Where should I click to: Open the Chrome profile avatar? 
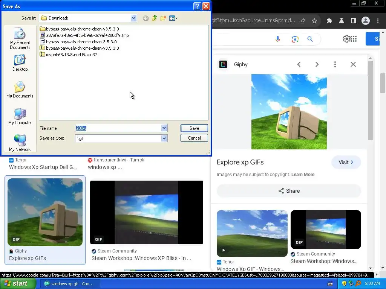point(366,21)
